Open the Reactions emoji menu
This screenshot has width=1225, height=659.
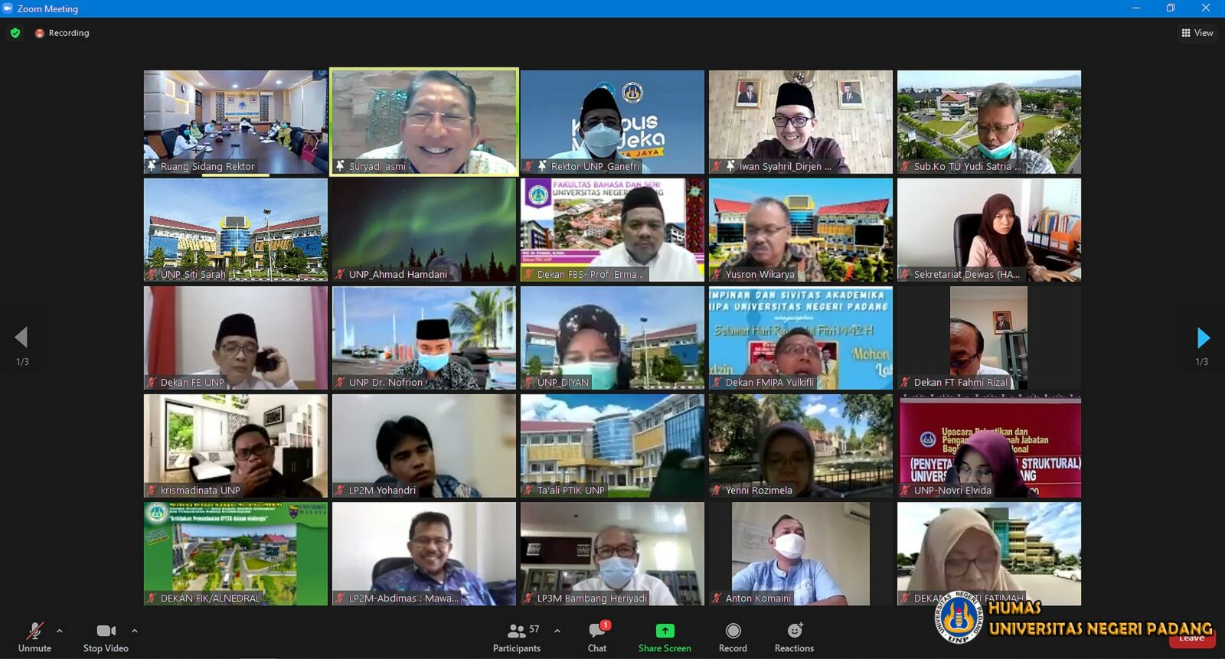pyautogui.click(x=795, y=631)
